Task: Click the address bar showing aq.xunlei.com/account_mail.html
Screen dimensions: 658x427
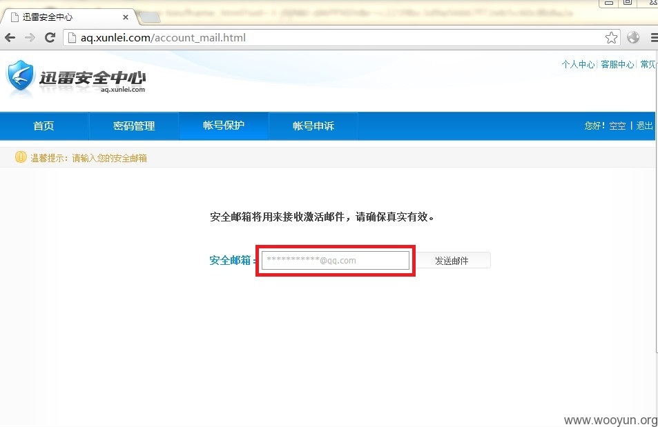Action: point(342,38)
